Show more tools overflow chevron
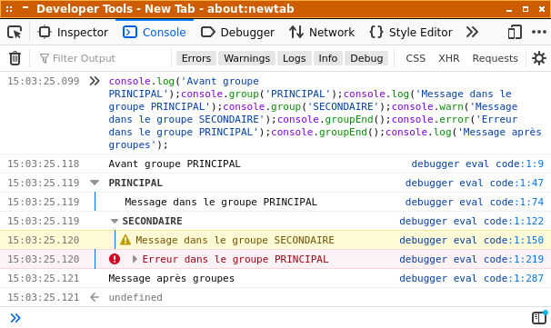The width and height of the screenshot is (551, 328). [472, 33]
